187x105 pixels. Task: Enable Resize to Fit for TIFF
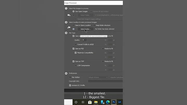pyautogui.click(x=103, y=61)
